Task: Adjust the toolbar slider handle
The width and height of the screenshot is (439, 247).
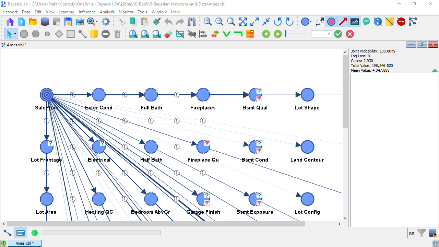Action: [286, 34]
